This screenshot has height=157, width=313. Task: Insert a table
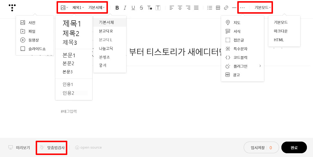pyautogui.click(x=218, y=8)
